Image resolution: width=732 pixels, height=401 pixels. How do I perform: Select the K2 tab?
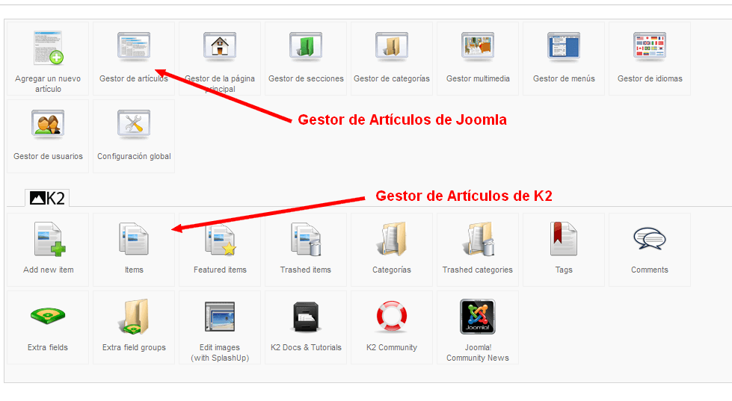point(47,198)
